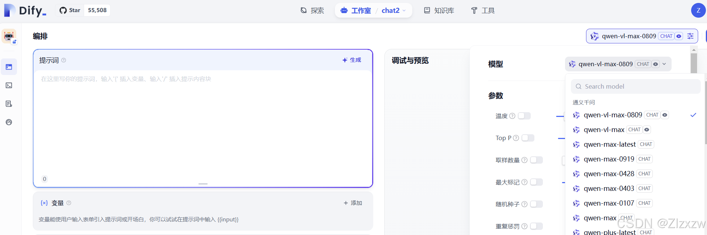This screenshot has height=235, width=707.
Task: Choose qwen-max-0919 model
Action: [635, 159]
